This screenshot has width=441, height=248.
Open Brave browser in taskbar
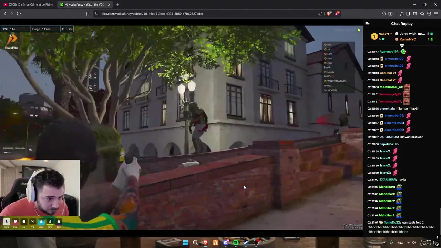point(205,242)
